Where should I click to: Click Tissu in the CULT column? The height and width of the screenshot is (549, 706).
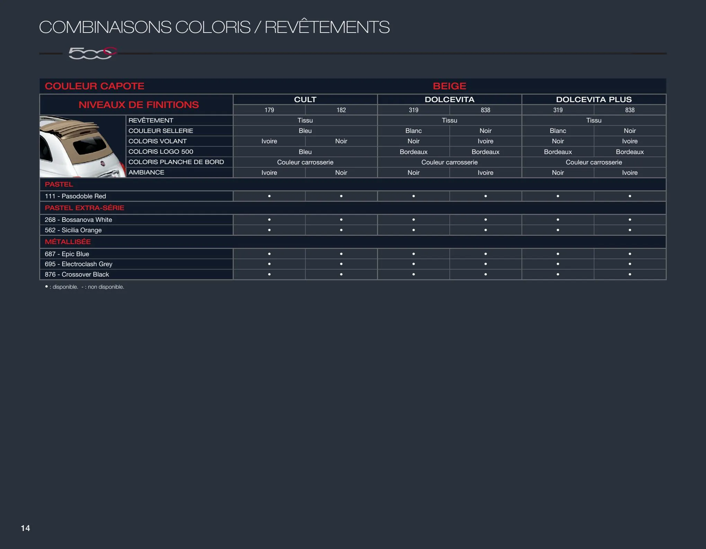pyautogui.click(x=305, y=120)
